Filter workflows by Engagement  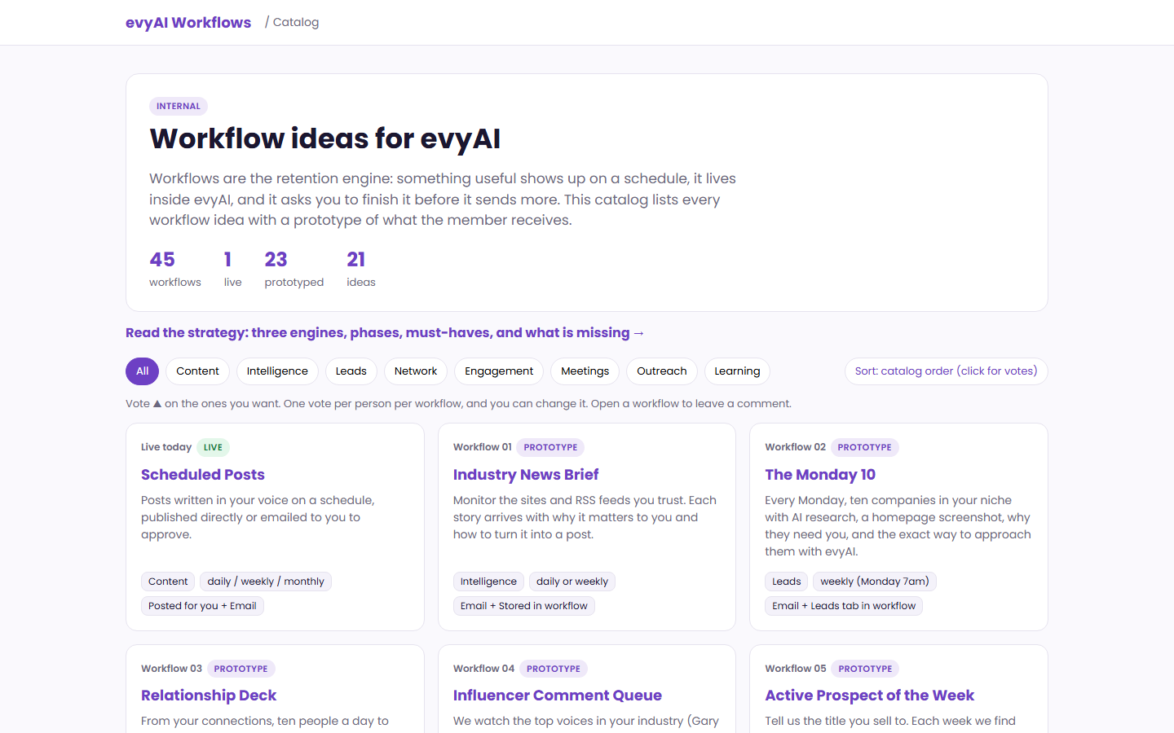click(499, 371)
